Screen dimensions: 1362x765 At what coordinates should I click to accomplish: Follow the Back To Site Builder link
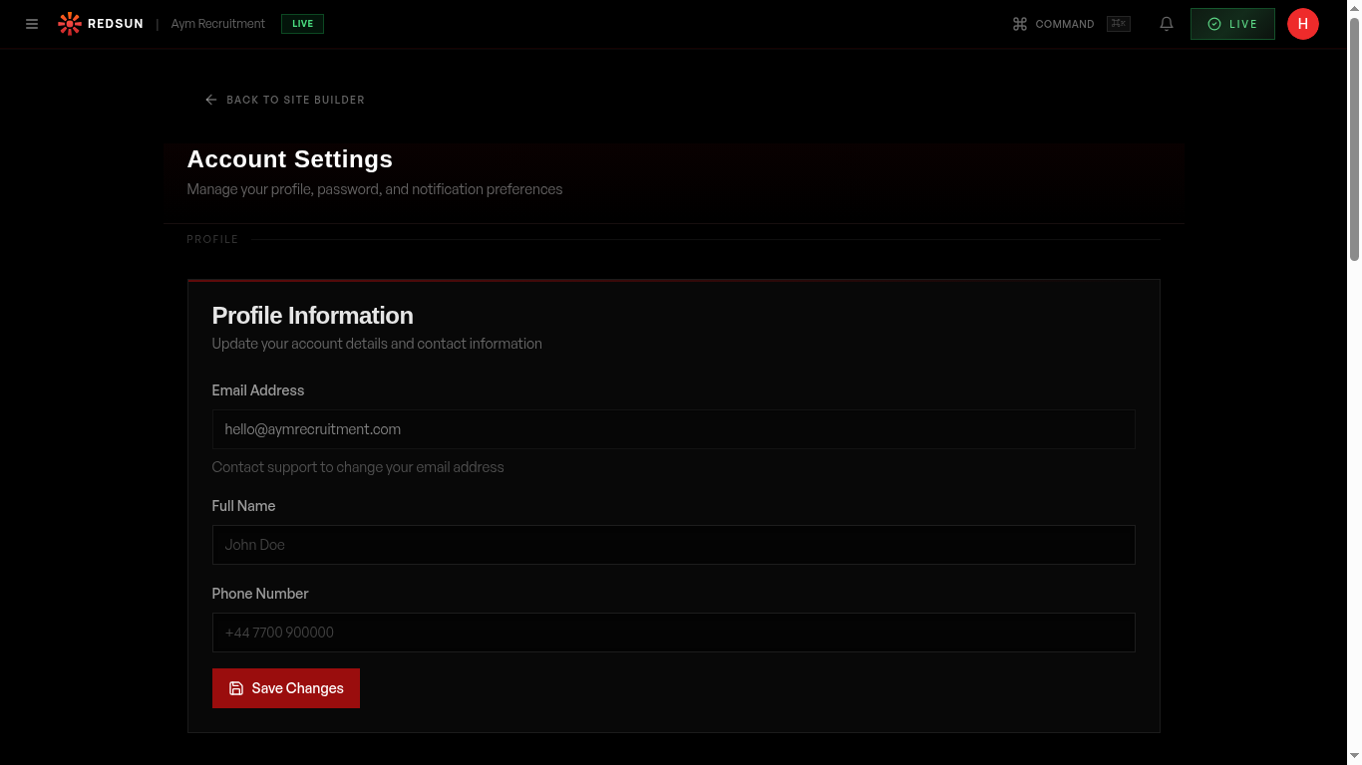296,100
